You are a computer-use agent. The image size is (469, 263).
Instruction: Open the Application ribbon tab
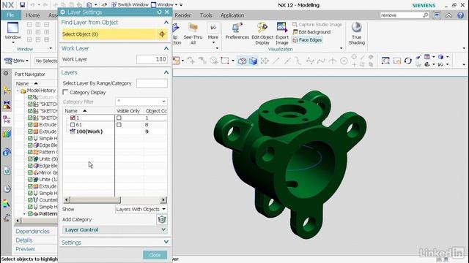pos(232,15)
